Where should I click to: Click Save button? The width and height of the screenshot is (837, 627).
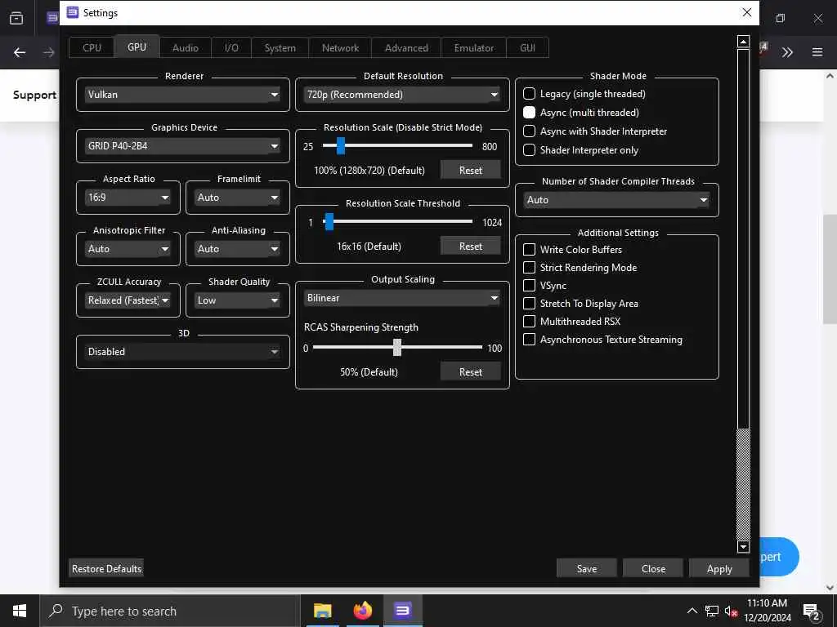tap(586, 568)
